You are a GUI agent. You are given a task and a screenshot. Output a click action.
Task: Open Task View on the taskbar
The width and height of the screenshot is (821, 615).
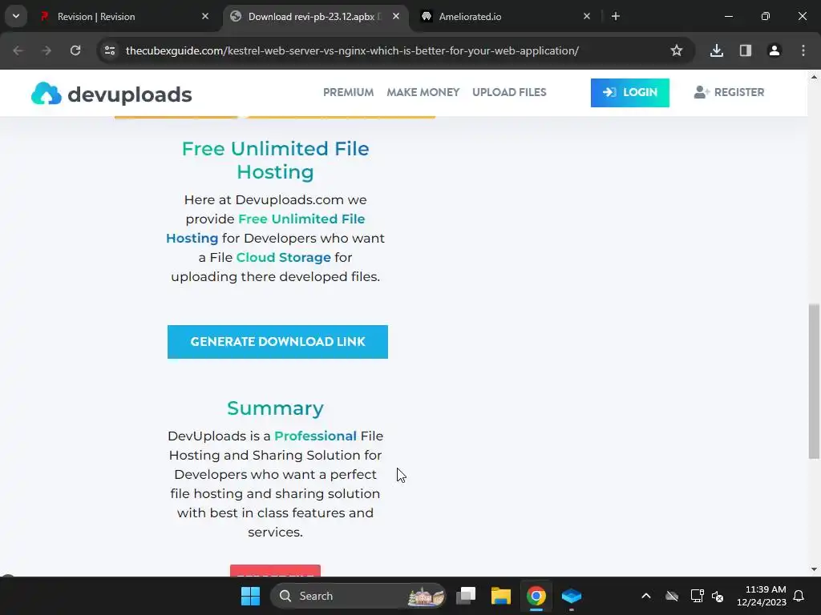(x=466, y=596)
